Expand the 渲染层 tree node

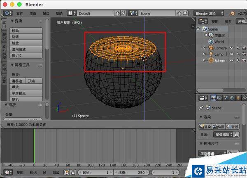click(206, 35)
